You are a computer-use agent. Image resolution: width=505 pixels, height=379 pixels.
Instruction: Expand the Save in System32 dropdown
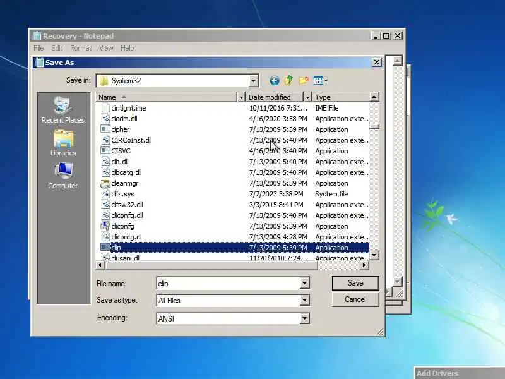click(254, 81)
